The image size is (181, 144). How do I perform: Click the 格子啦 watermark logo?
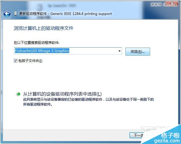(x=170, y=135)
